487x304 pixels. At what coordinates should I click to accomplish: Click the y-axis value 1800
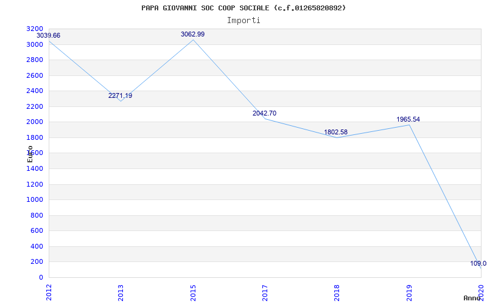(x=35, y=138)
